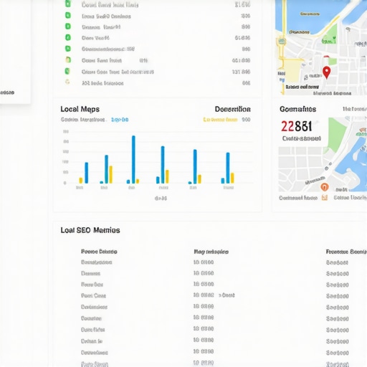Click the 22881 figure

tap(296, 126)
